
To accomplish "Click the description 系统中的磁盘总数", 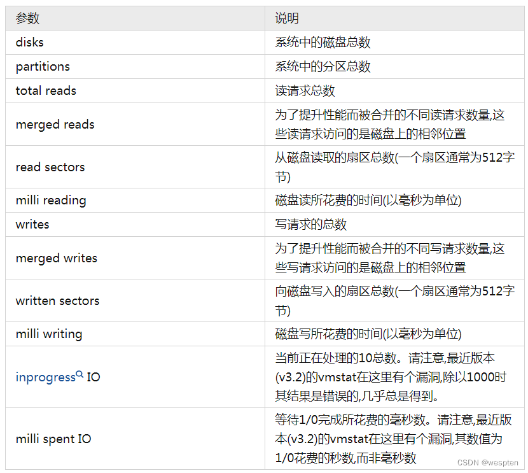I will click(x=323, y=43).
